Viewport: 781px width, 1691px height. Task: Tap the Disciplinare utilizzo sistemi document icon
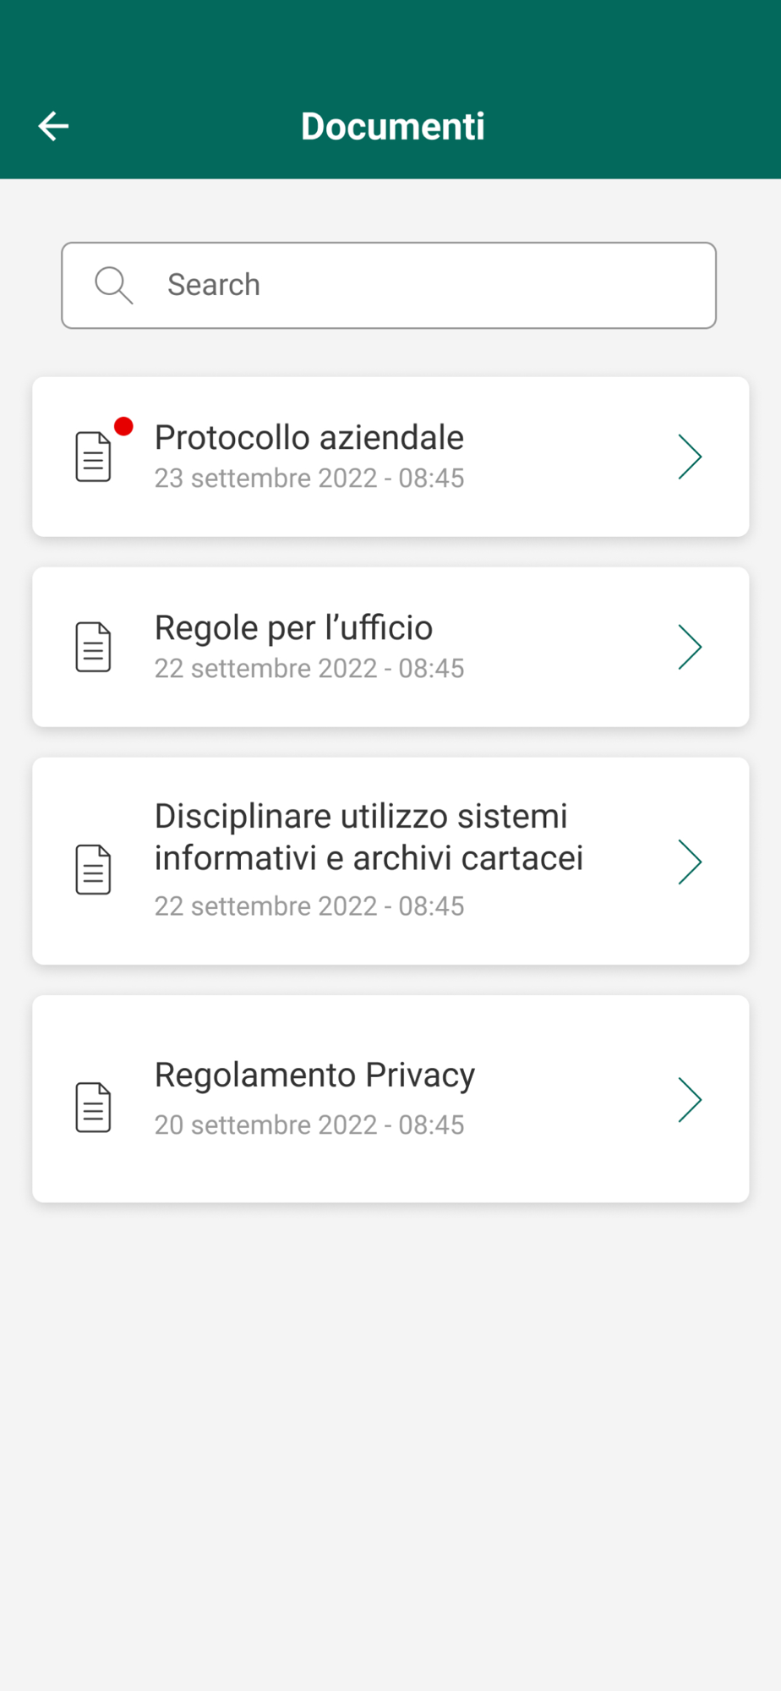point(93,869)
